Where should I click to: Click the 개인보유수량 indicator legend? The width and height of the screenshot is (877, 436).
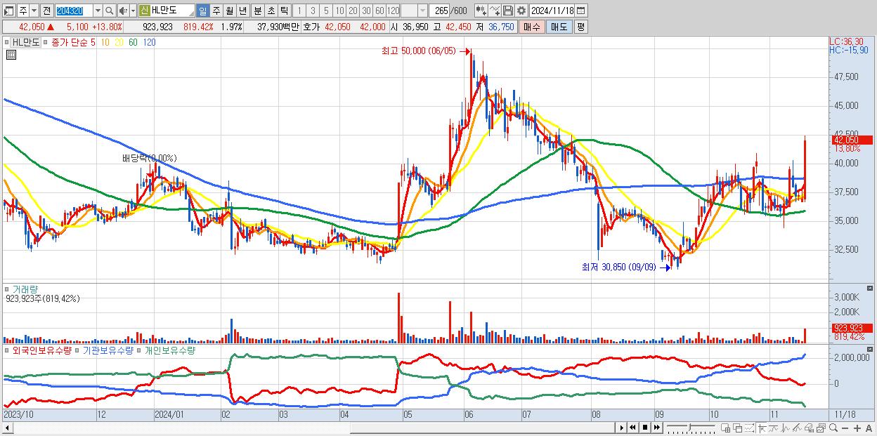pos(169,350)
